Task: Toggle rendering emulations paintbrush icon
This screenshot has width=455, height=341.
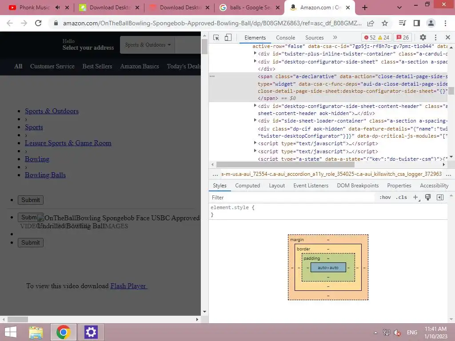Action: (x=428, y=198)
